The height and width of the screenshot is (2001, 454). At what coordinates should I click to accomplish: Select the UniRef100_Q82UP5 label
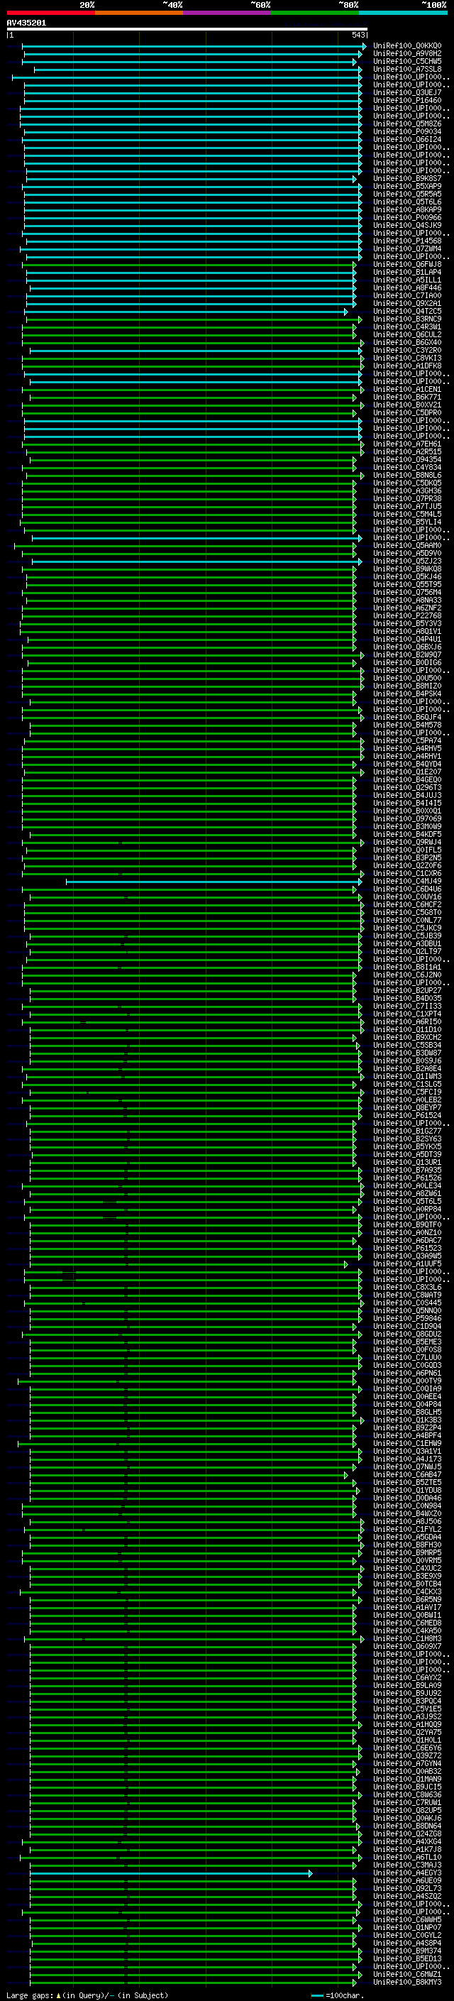(406, 1810)
